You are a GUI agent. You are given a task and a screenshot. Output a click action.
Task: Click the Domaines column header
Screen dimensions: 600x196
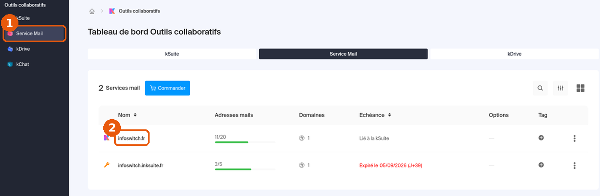tap(312, 115)
